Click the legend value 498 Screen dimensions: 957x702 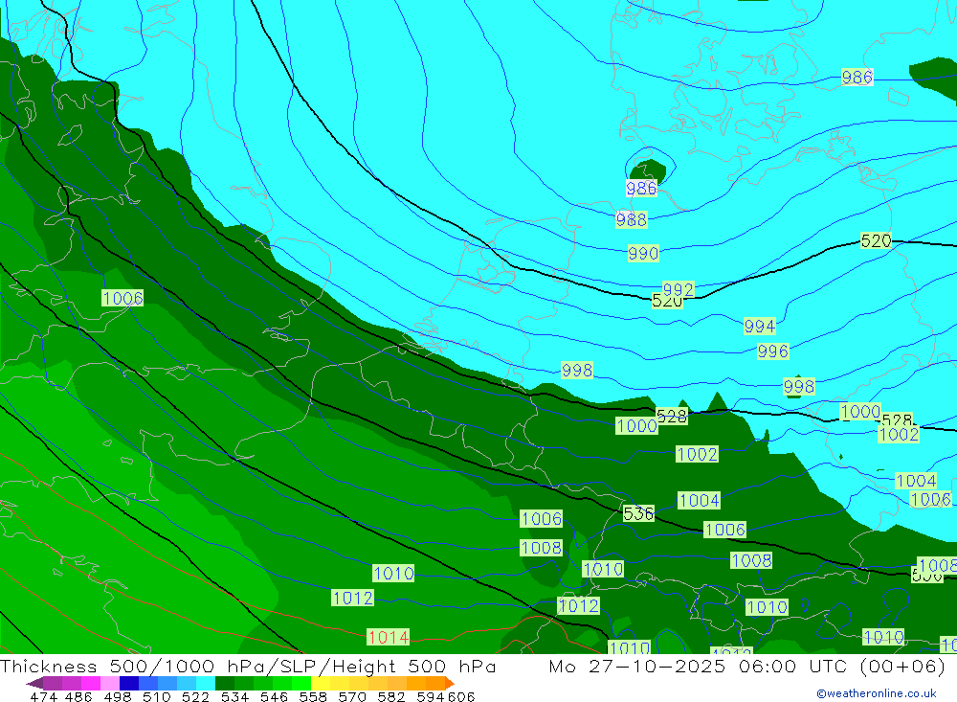[118, 696]
